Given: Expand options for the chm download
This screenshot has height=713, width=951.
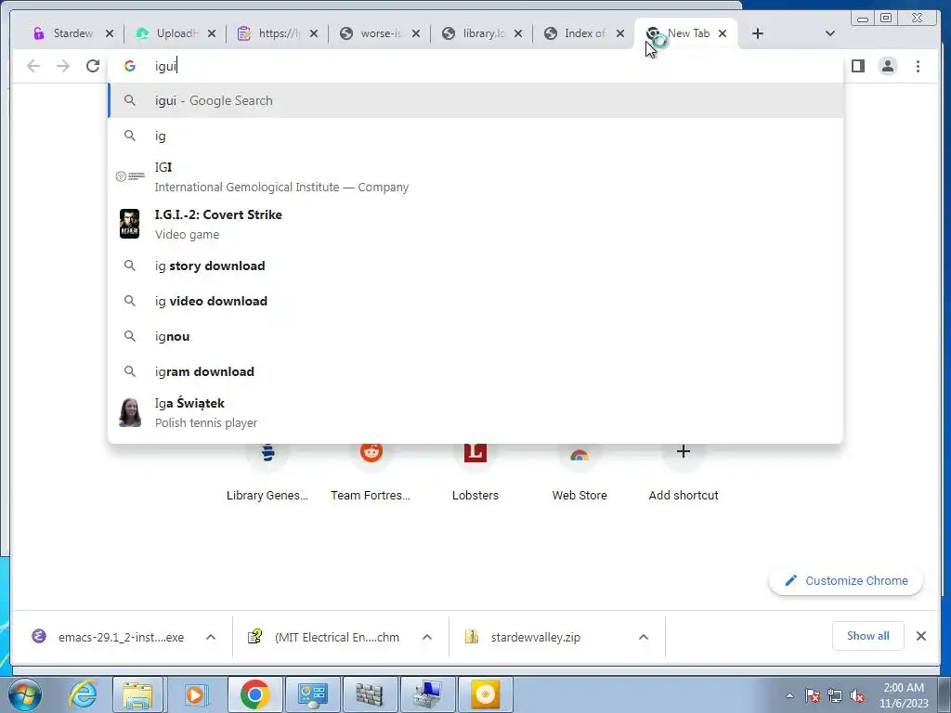Looking at the screenshot, I should pos(427,637).
